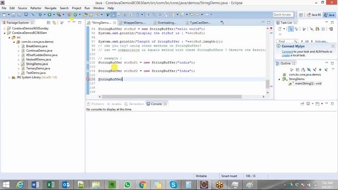Click the Connect link in Mylyn notice
This screenshot has height=190, width=338.
click(287, 52)
